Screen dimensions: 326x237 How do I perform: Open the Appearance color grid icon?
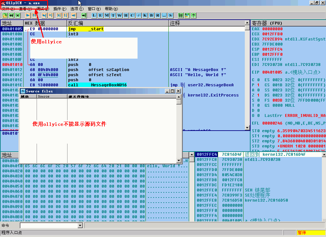click(187, 15)
